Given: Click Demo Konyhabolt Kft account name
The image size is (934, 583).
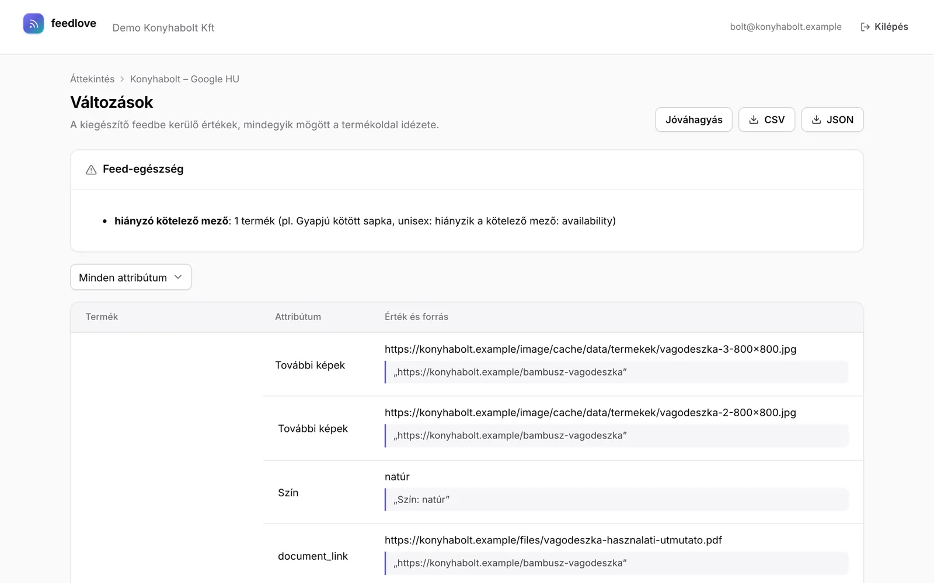Looking at the screenshot, I should click(x=163, y=28).
